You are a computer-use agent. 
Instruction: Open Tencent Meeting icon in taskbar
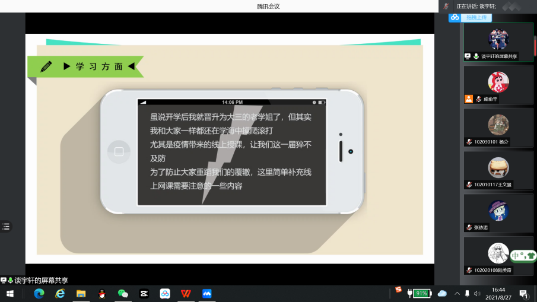pos(207,293)
